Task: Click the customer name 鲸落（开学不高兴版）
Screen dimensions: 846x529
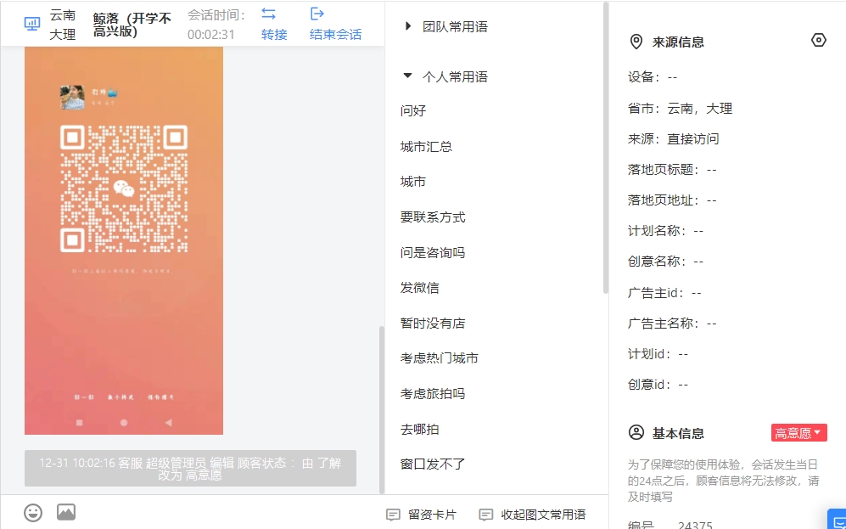Action: [132, 25]
